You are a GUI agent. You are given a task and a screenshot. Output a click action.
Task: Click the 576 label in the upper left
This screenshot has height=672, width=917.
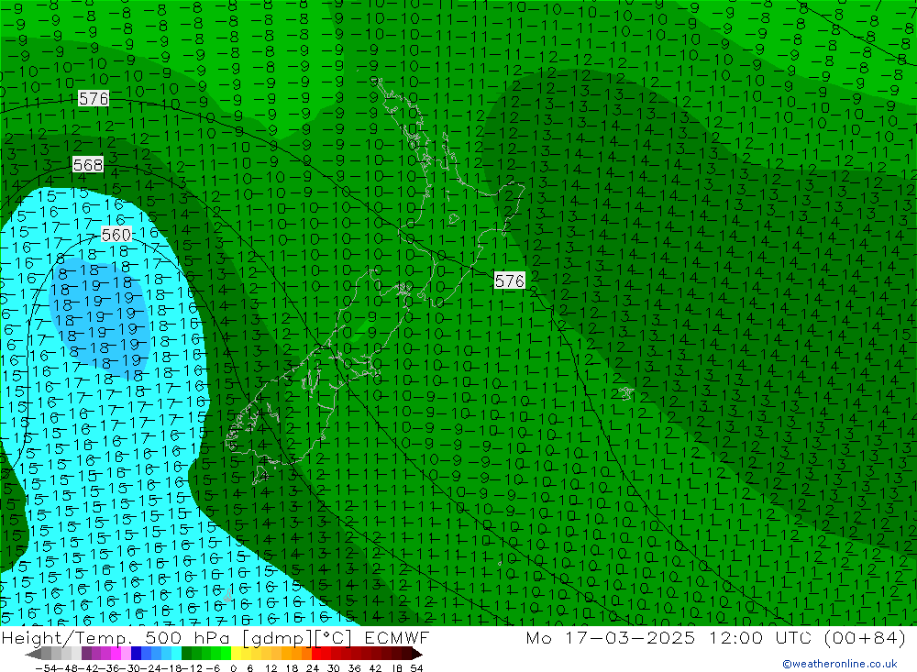pos(94,98)
